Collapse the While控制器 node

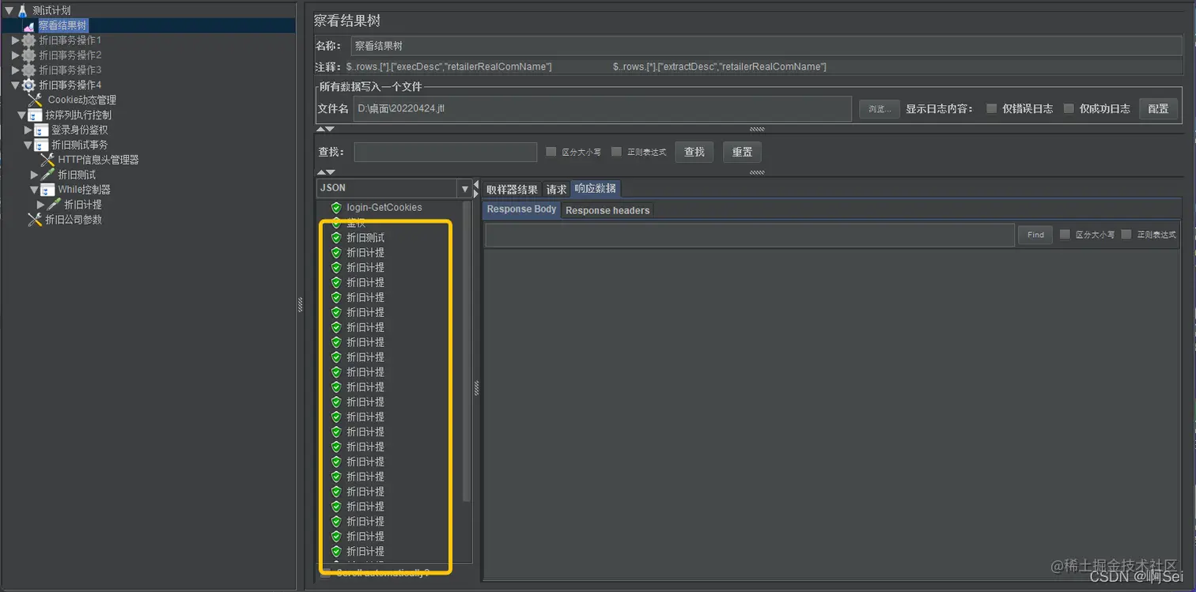pos(34,190)
